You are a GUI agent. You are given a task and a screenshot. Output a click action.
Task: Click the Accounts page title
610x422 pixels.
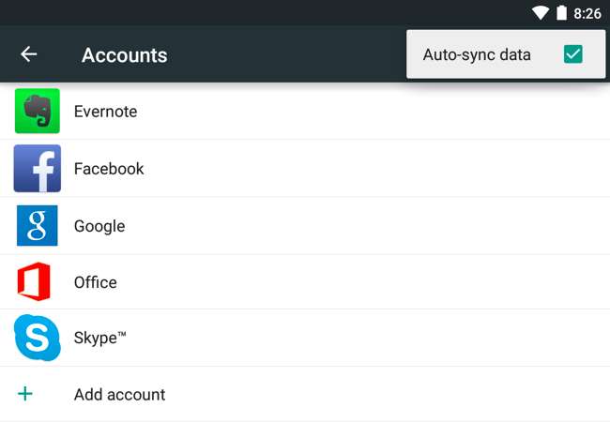pos(125,55)
